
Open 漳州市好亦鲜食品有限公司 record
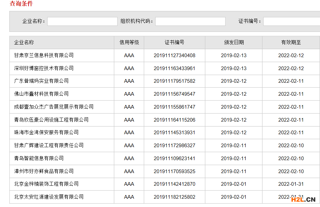44,171
